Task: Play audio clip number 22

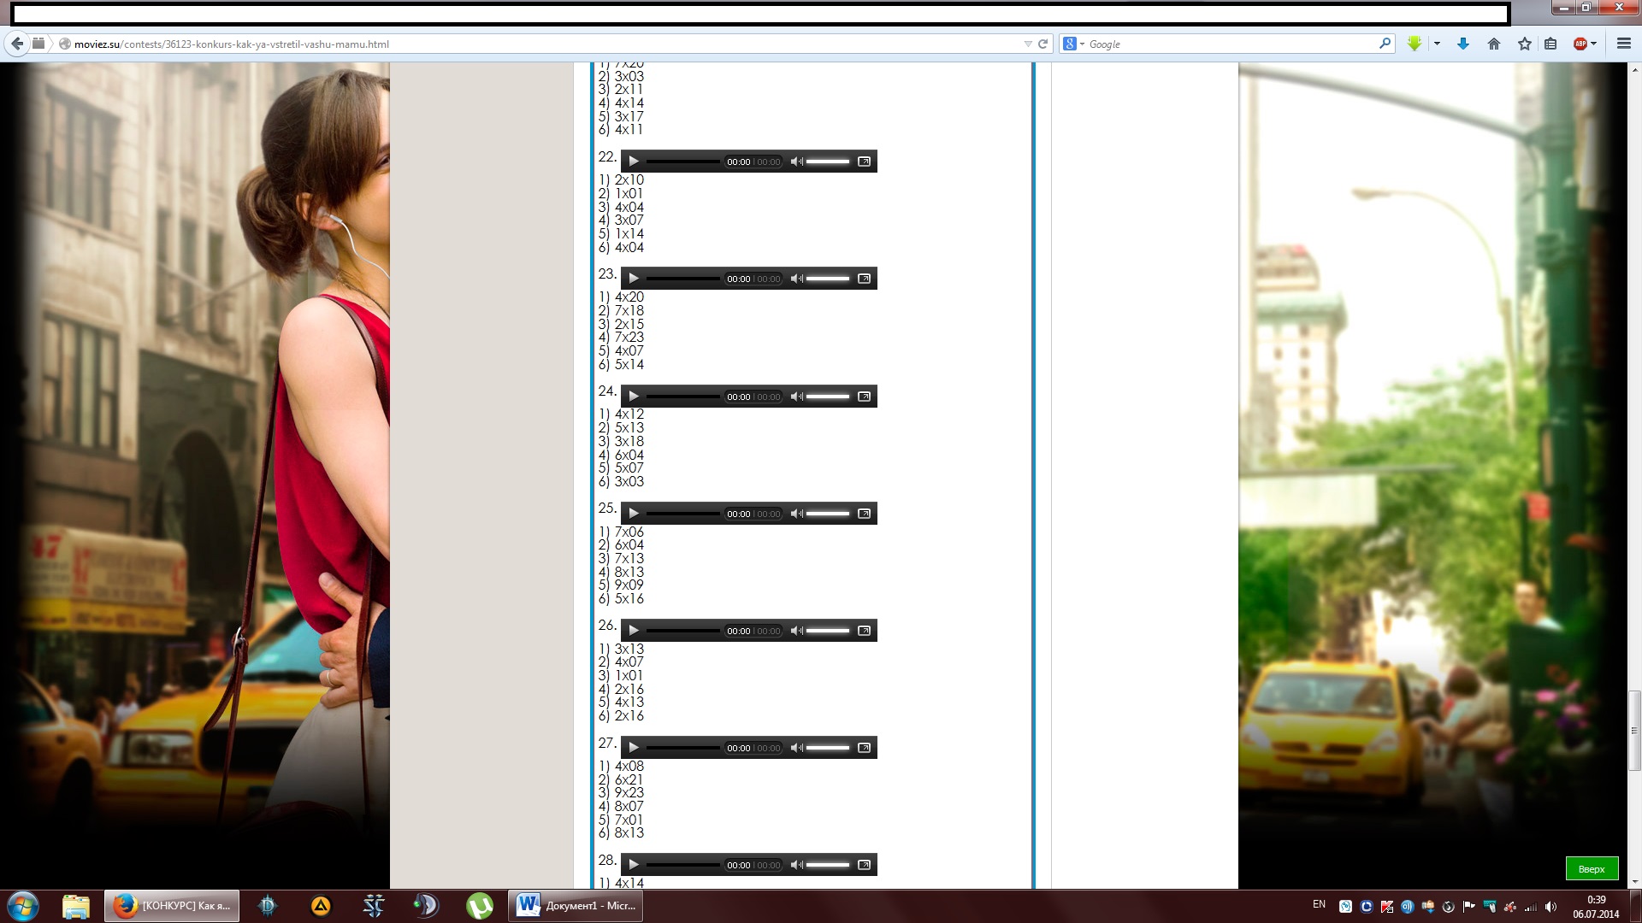Action: tap(634, 162)
